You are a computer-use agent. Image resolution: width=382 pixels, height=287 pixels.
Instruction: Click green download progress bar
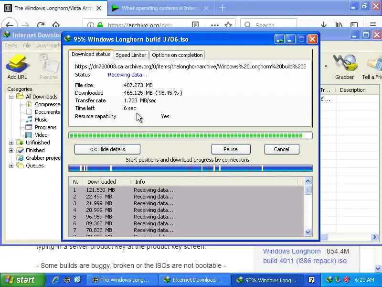[191, 135]
